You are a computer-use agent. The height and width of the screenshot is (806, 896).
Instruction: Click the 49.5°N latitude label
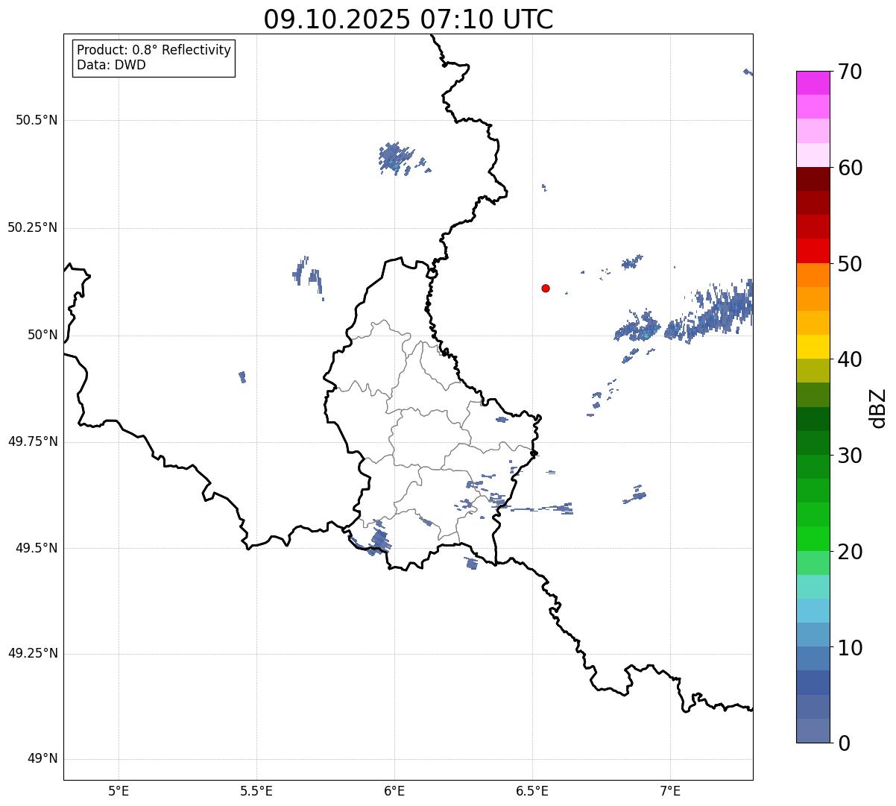click(37, 548)
